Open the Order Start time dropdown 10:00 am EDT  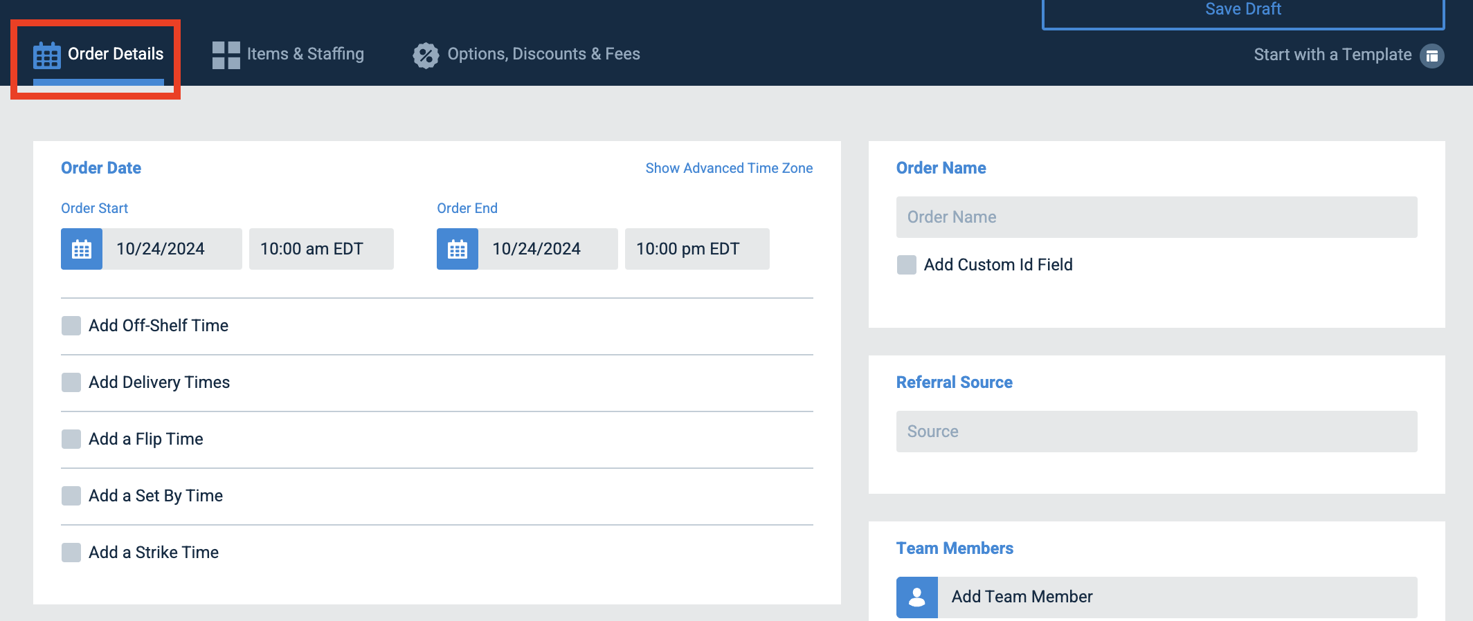pyautogui.click(x=321, y=249)
